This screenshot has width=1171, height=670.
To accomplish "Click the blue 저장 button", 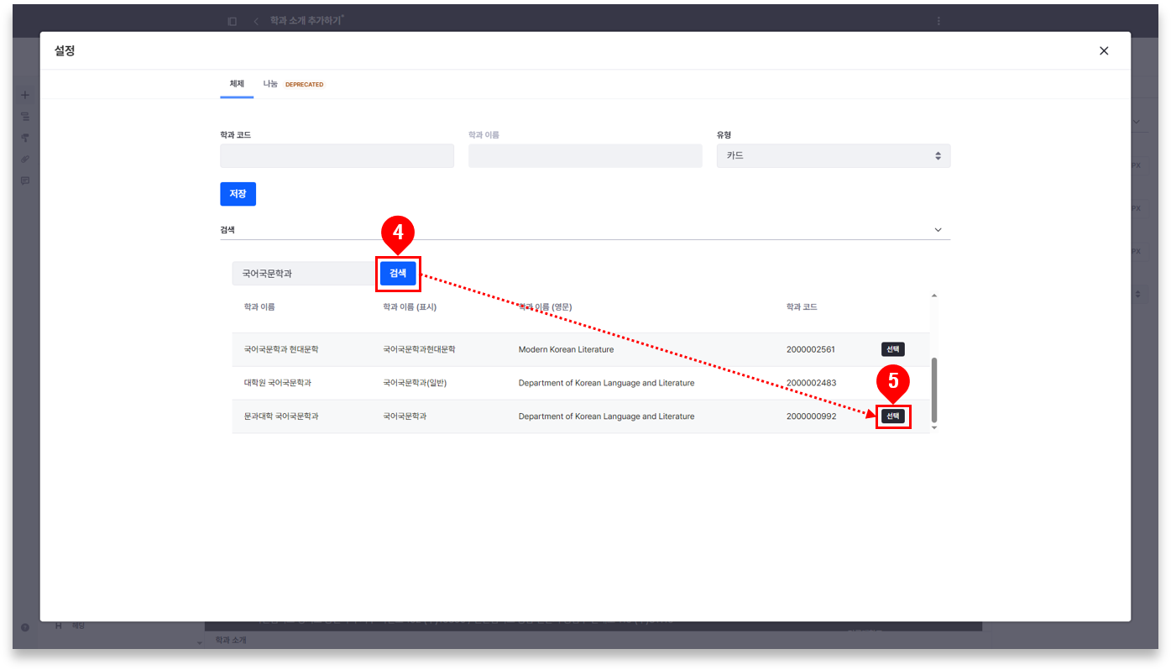I will point(238,194).
